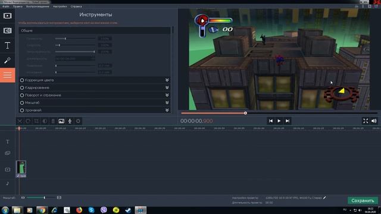Click the Split scissors tool
This screenshot has width=381, height=214.
tap(20, 121)
